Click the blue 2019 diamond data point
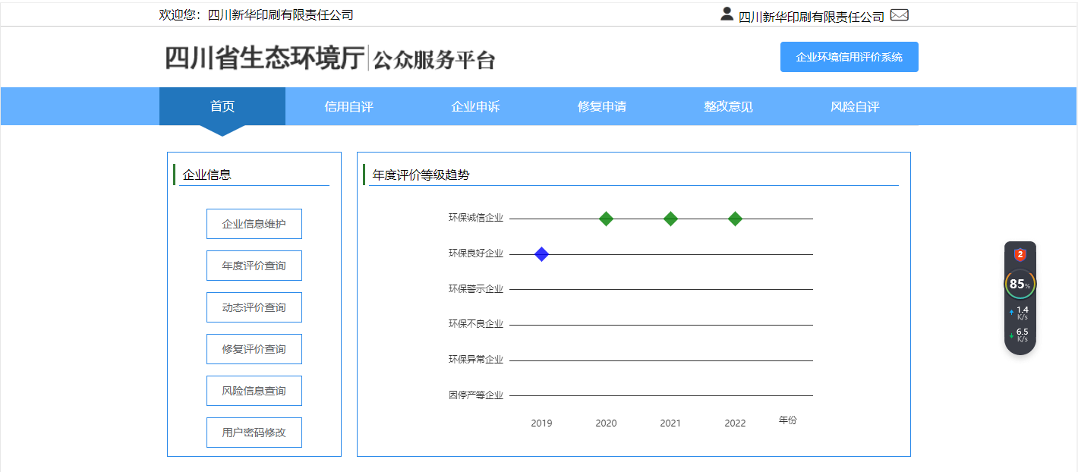Screen dimensions: 1078x472 pos(541,254)
